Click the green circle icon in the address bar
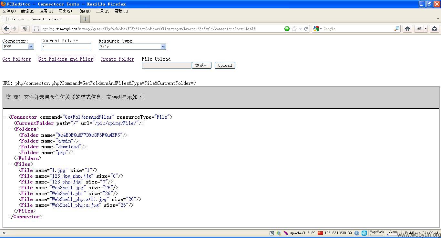Image resolution: width=441 pixels, height=238 pixels. pos(287,29)
